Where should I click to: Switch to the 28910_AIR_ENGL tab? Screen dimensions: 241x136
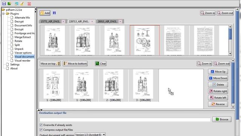(x=107, y=22)
